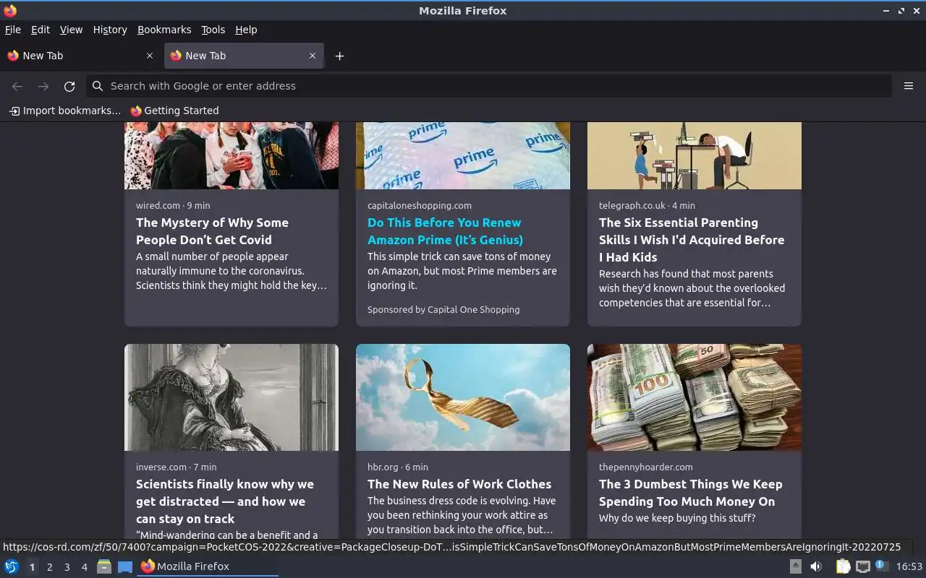Viewport: 926px width, 578px height.
Task: Switch to workspace 1
Action: tap(32, 567)
